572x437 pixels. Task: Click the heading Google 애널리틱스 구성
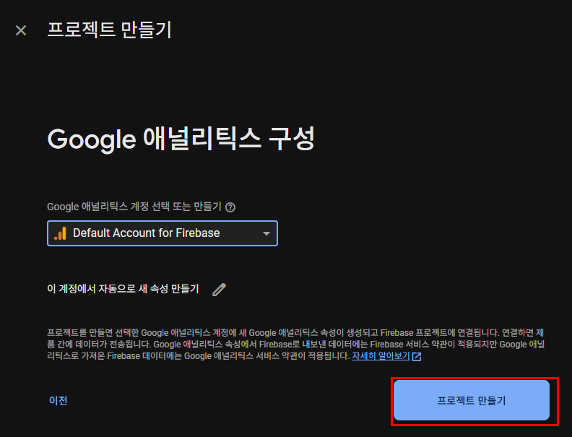pyautogui.click(x=181, y=139)
